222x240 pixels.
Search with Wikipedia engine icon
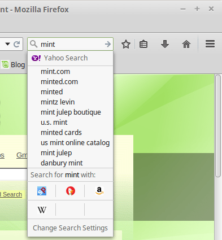42,210
